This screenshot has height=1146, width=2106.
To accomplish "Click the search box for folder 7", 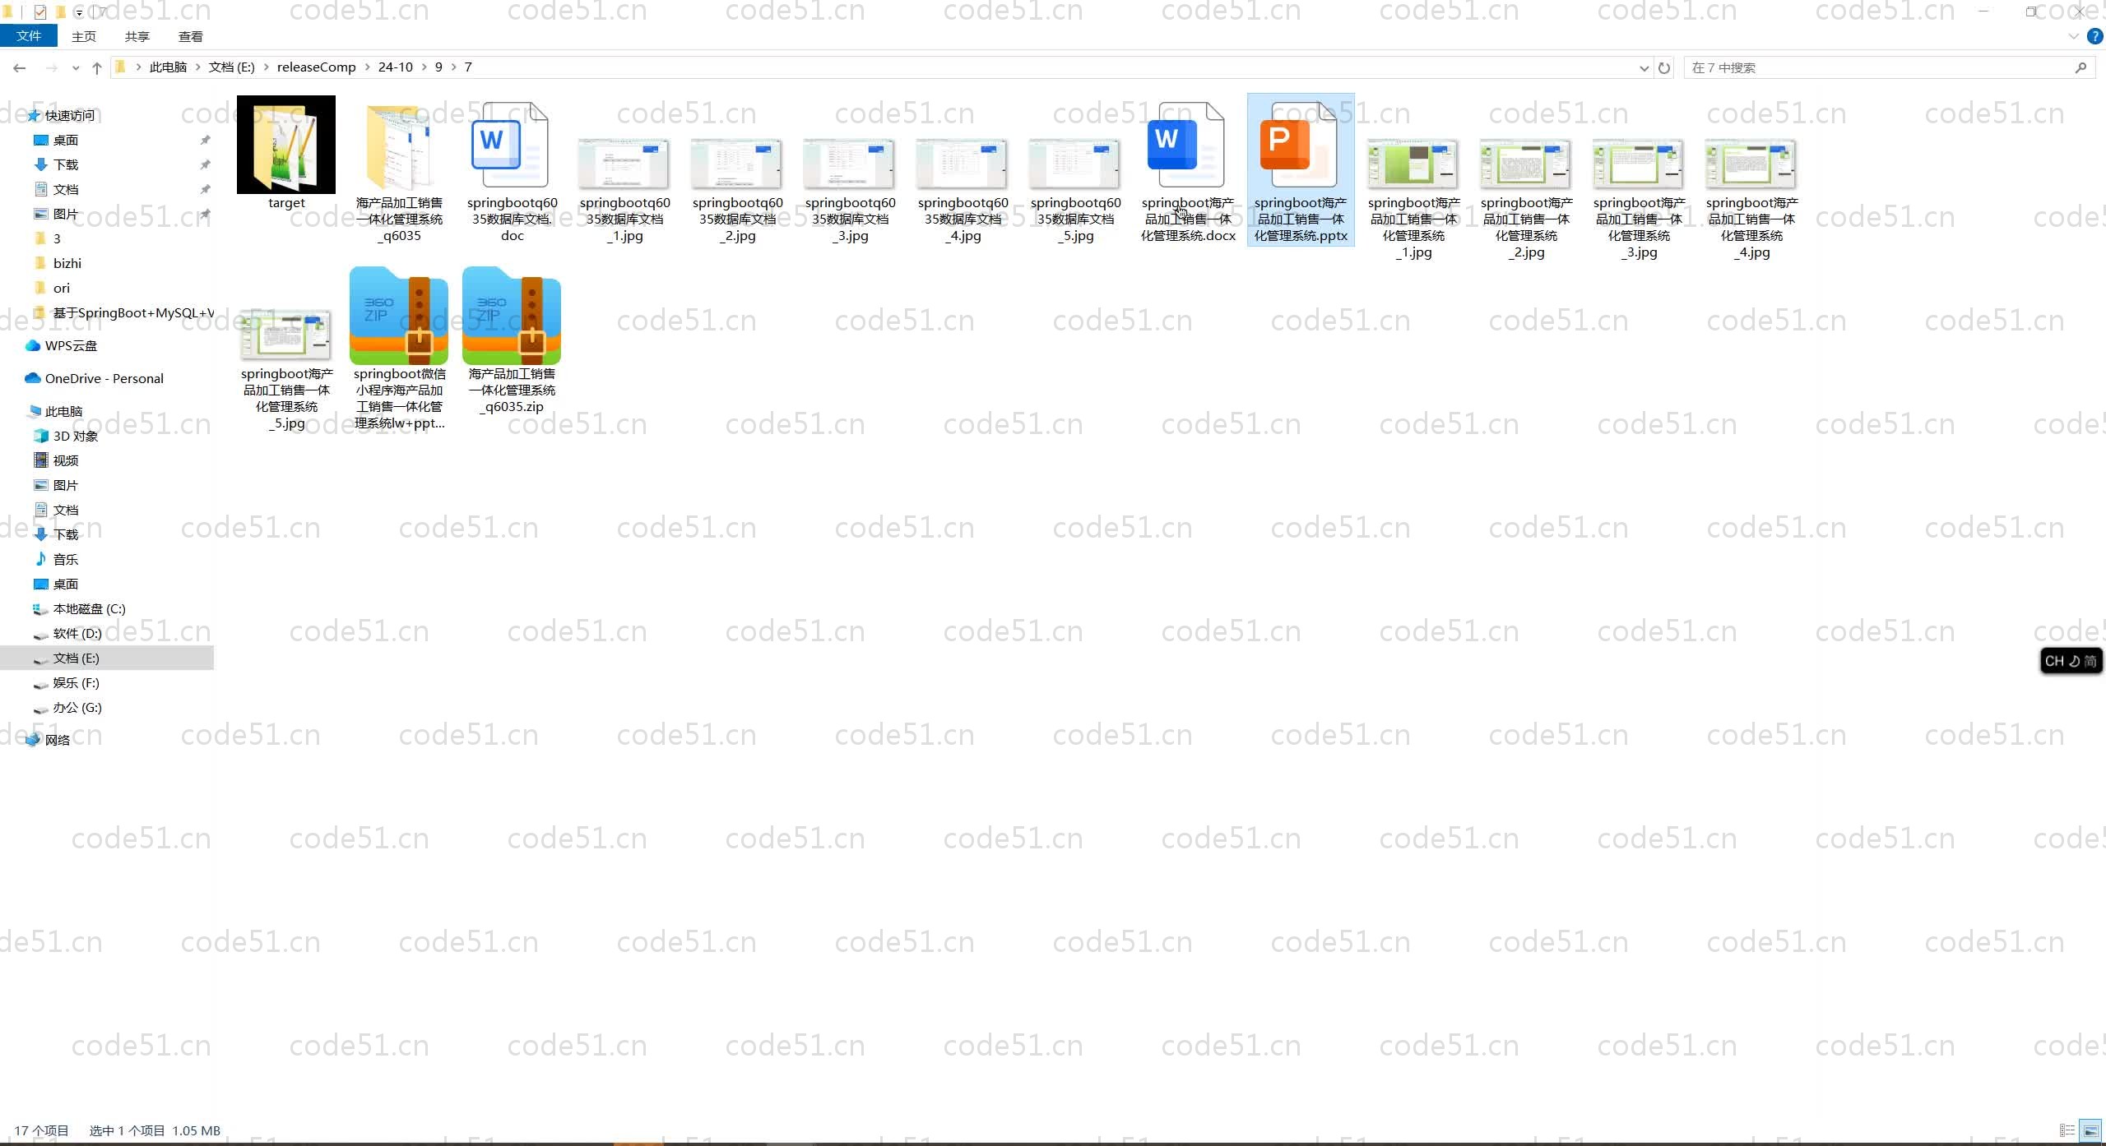I will (x=1876, y=67).
